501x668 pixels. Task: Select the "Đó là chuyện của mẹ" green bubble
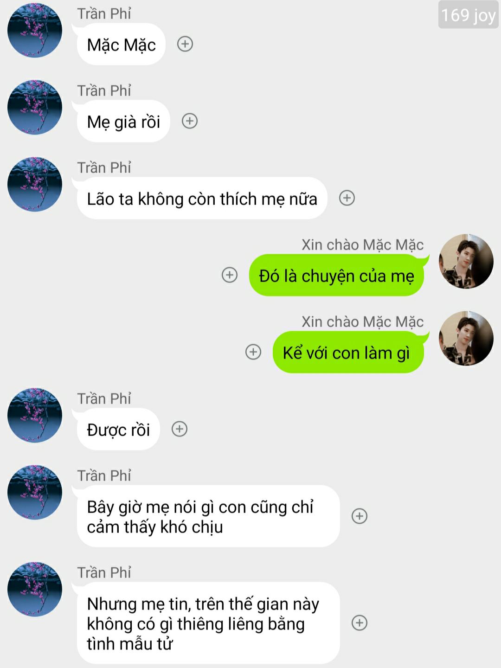(337, 275)
